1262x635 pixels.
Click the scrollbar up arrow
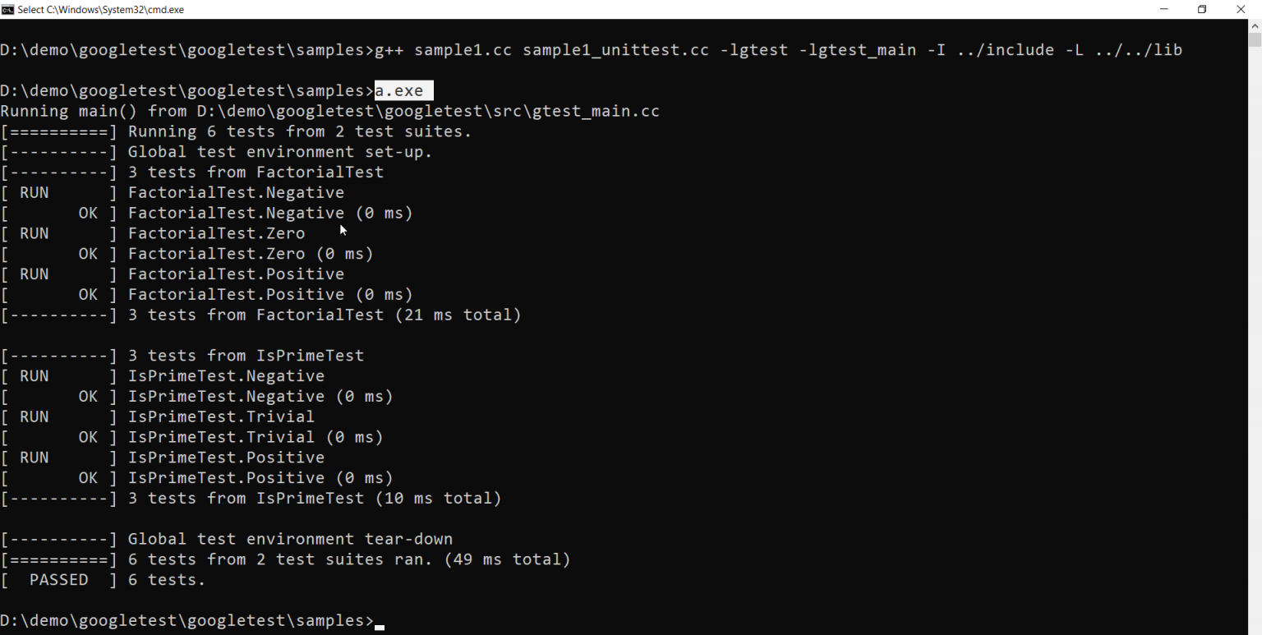(x=1255, y=25)
